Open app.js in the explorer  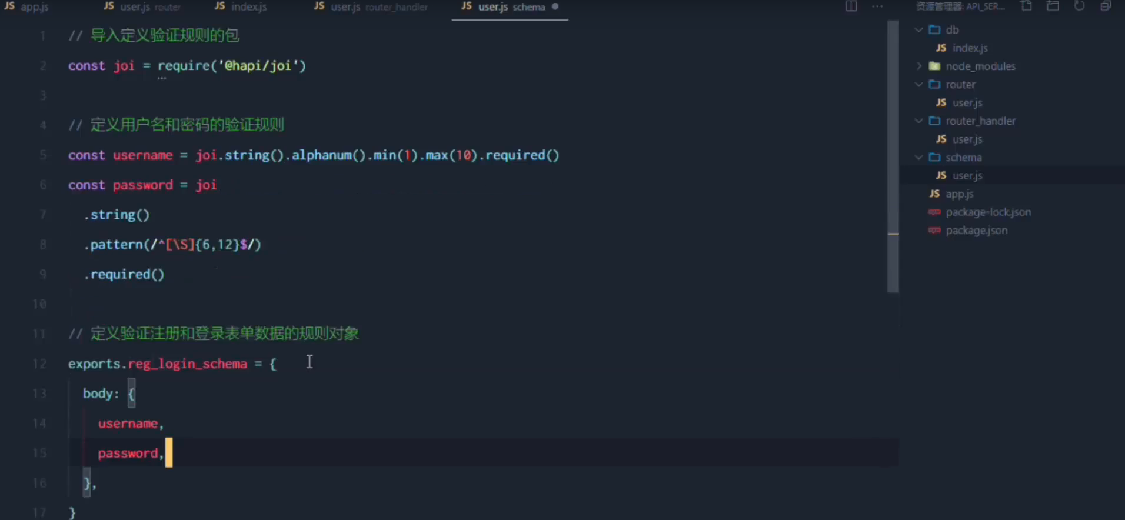(959, 194)
